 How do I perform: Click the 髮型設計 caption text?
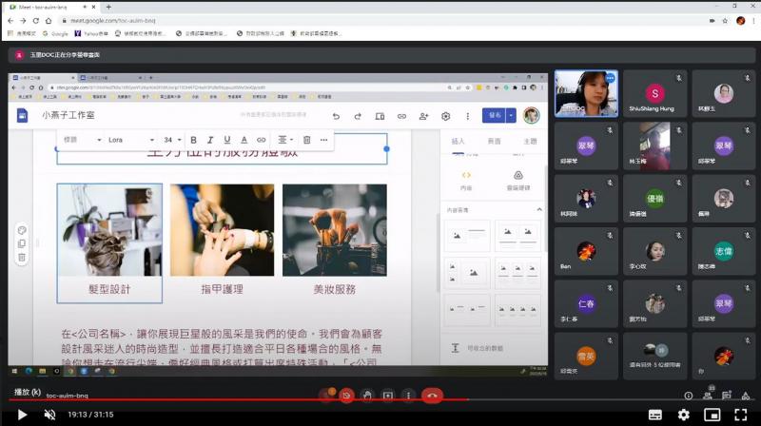(109, 290)
